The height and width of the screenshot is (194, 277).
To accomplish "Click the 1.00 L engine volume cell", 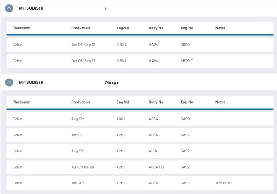I will [121, 119].
